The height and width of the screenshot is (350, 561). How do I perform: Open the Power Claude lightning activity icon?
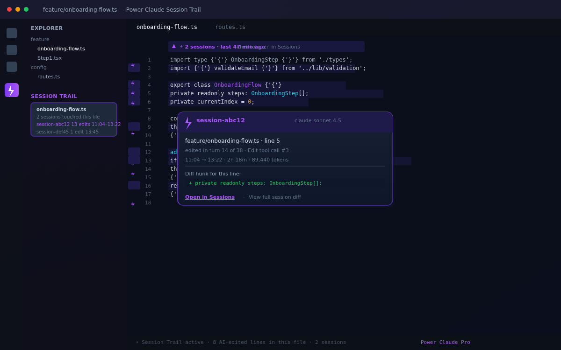point(12,90)
